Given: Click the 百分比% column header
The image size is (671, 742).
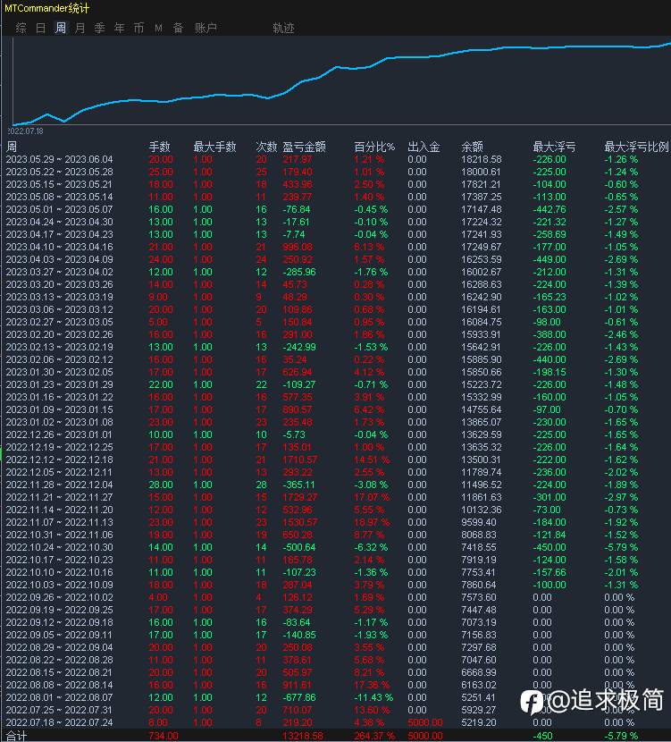Looking at the screenshot, I should click(374, 147).
